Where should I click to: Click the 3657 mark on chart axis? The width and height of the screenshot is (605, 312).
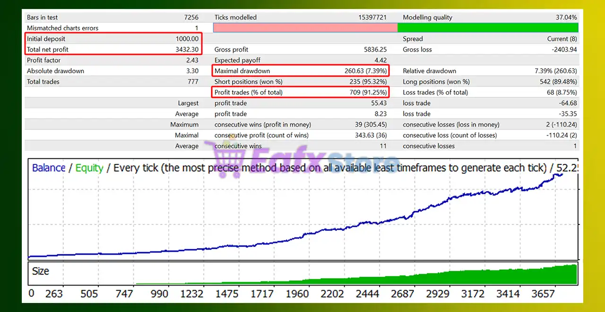pyautogui.click(x=543, y=294)
